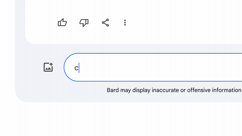Image resolution: width=242 pixels, height=136 pixels.
Task: Click inside the blue-outlined prompt field
Action: 153,67
